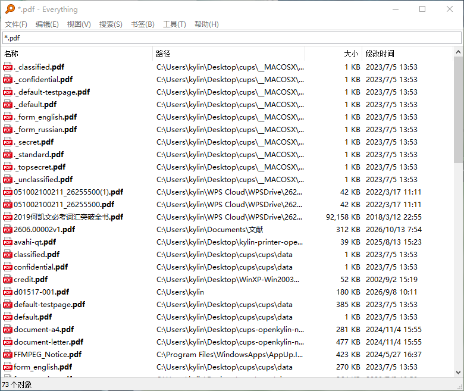Screen dimensions: 464x391
Task: Select file name ._topsecret.pdf
Action: point(39,167)
